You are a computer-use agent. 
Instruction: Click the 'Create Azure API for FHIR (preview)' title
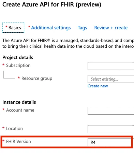tap(52, 4)
